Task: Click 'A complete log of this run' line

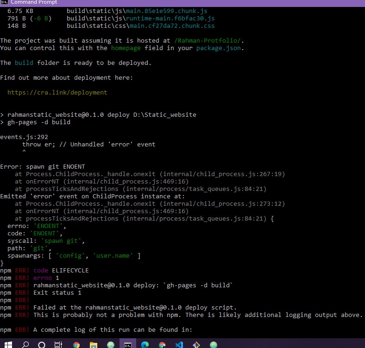Action: coord(113,330)
